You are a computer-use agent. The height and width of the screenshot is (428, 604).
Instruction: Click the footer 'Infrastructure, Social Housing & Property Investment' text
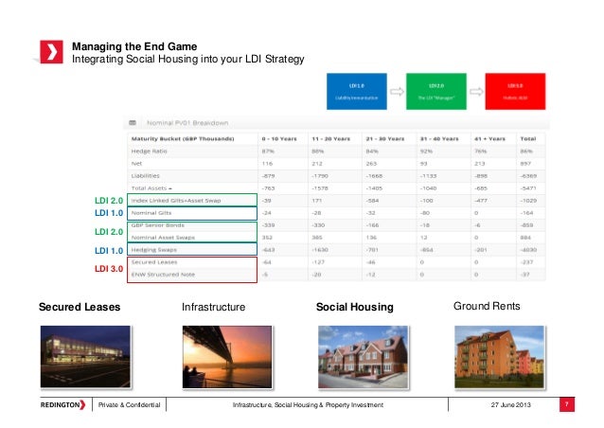[308, 405]
